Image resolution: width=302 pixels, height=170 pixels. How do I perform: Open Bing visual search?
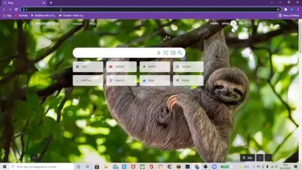pyautogui.click(x=166, y=52)
